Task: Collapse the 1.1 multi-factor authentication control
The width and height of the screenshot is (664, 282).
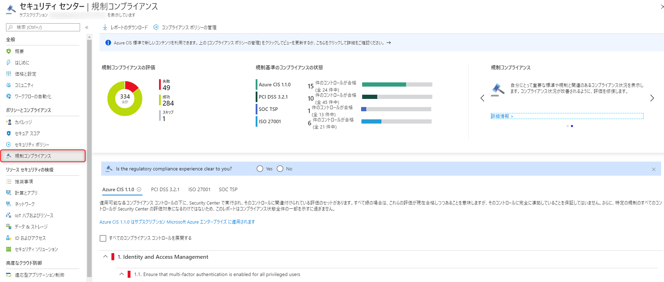Action: 121,274
